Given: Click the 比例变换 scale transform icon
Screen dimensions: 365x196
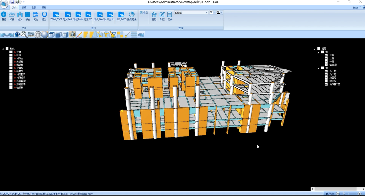Looking at the screenshot, I should (131, 15).
